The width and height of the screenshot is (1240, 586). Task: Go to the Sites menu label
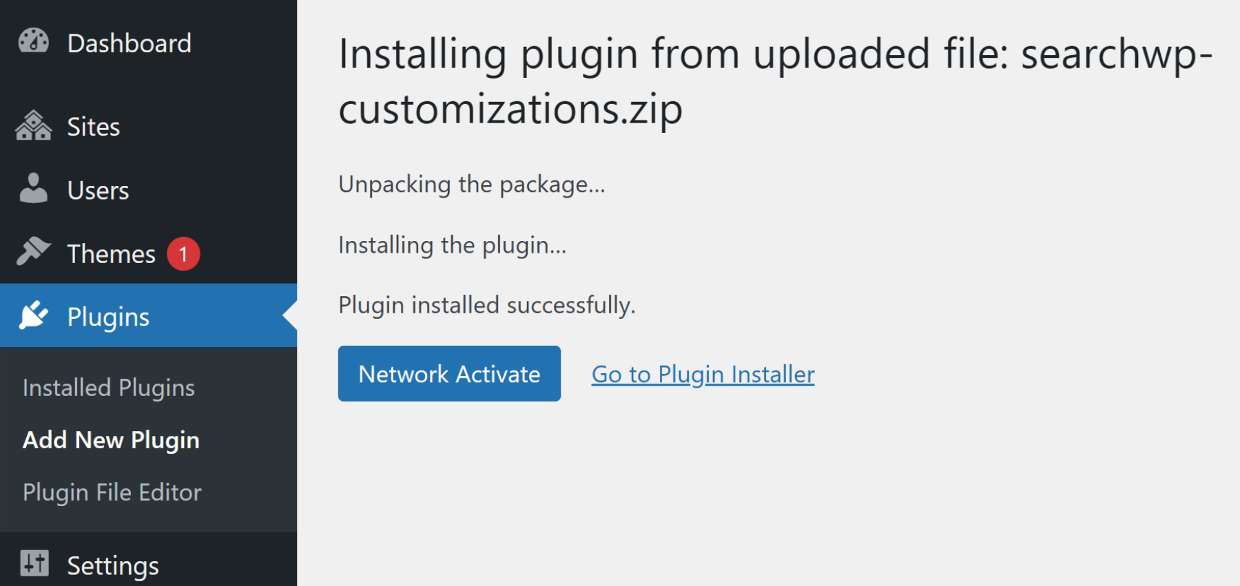[94, 127]
